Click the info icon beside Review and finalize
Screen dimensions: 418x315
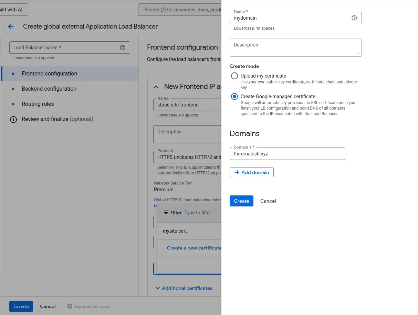click(13, 119)
